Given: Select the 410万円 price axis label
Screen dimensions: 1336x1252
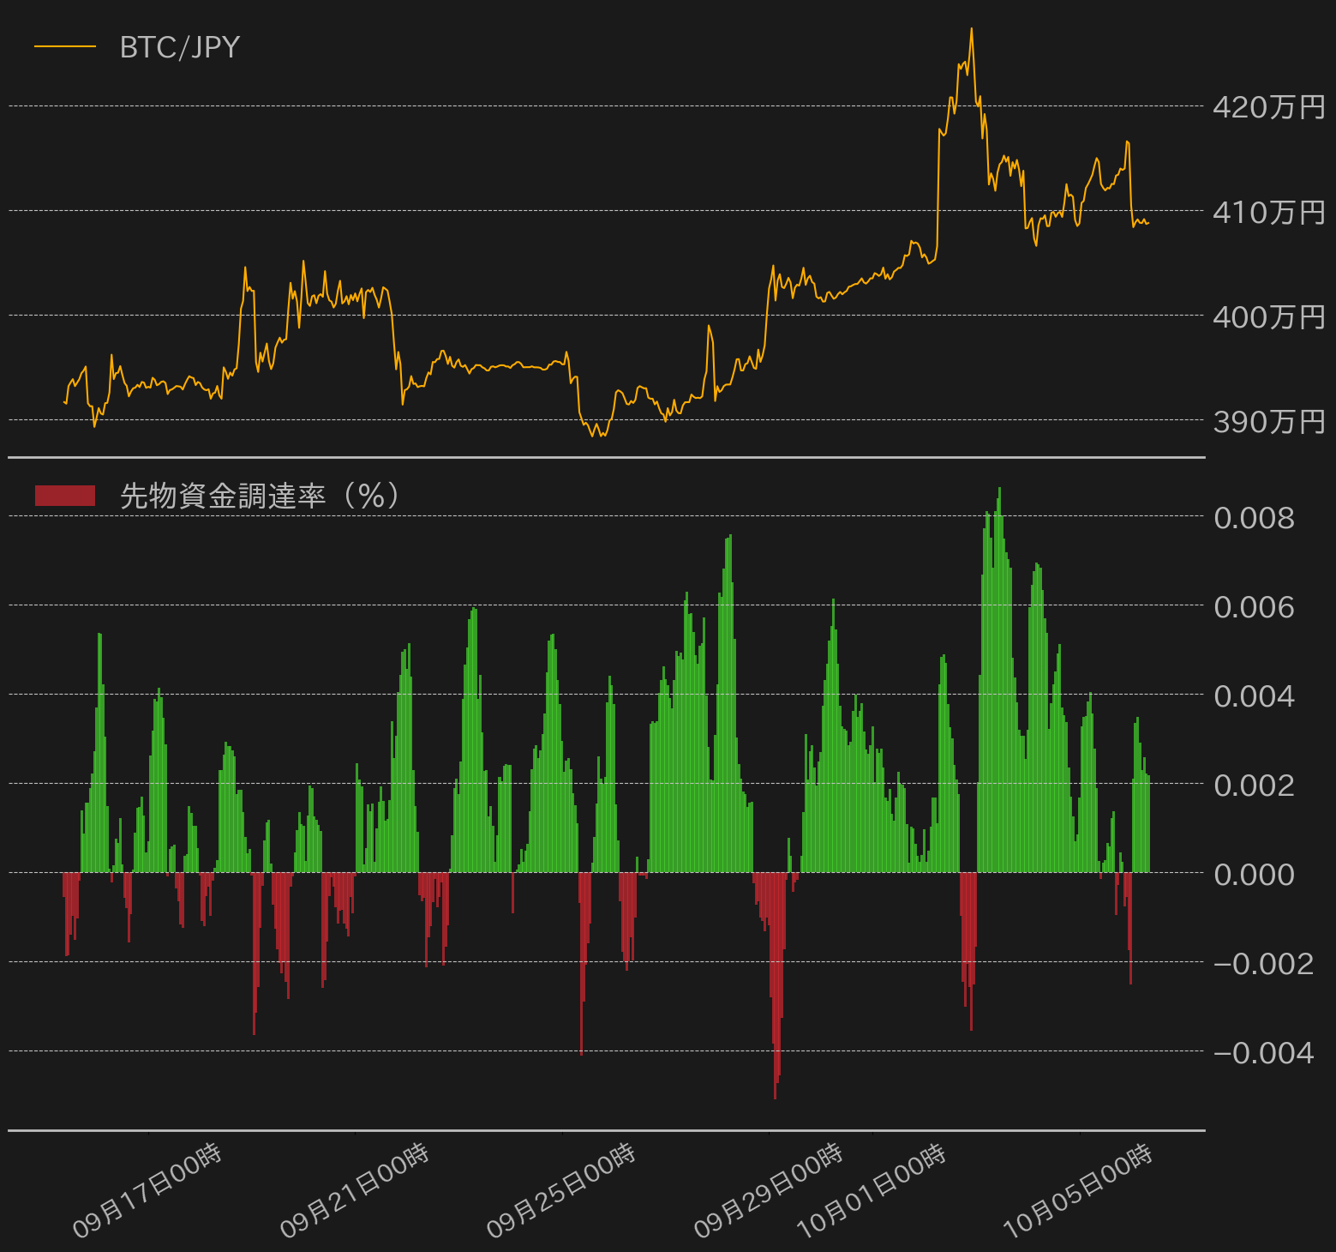Looking at the screenshot, I should [x=1269, y=212].
